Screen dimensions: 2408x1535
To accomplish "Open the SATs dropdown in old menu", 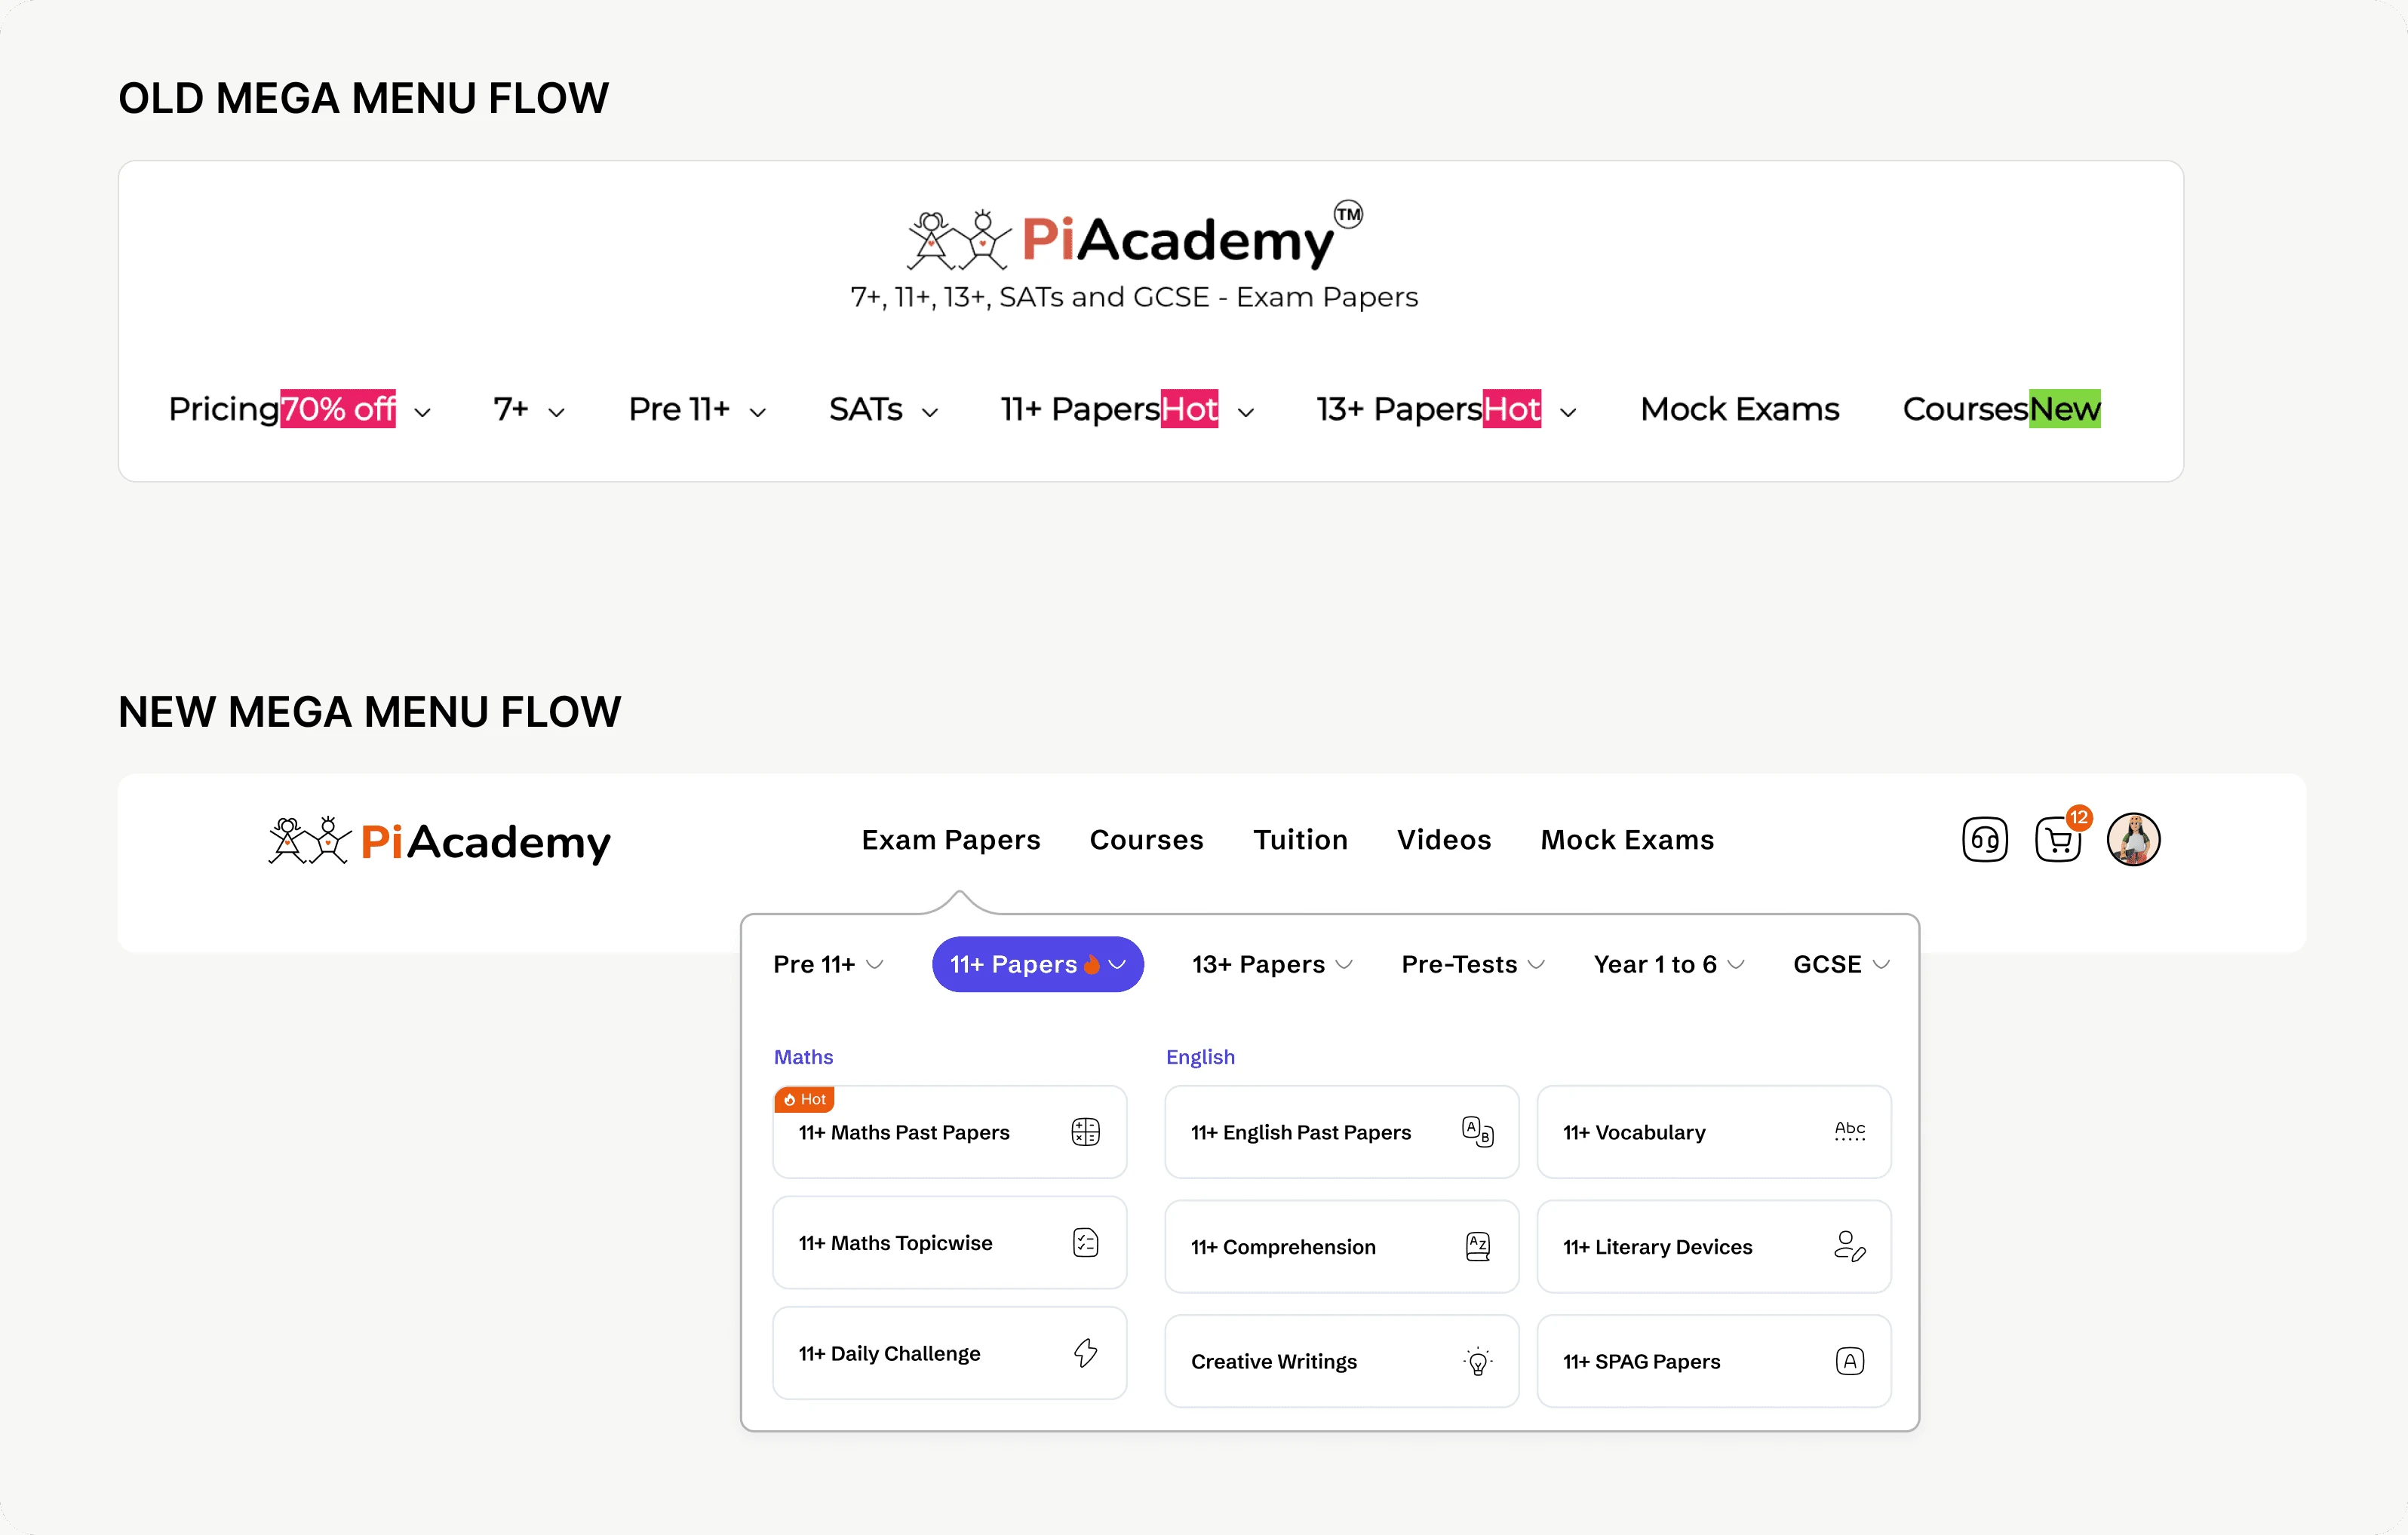I will click(x=884, y=409).
